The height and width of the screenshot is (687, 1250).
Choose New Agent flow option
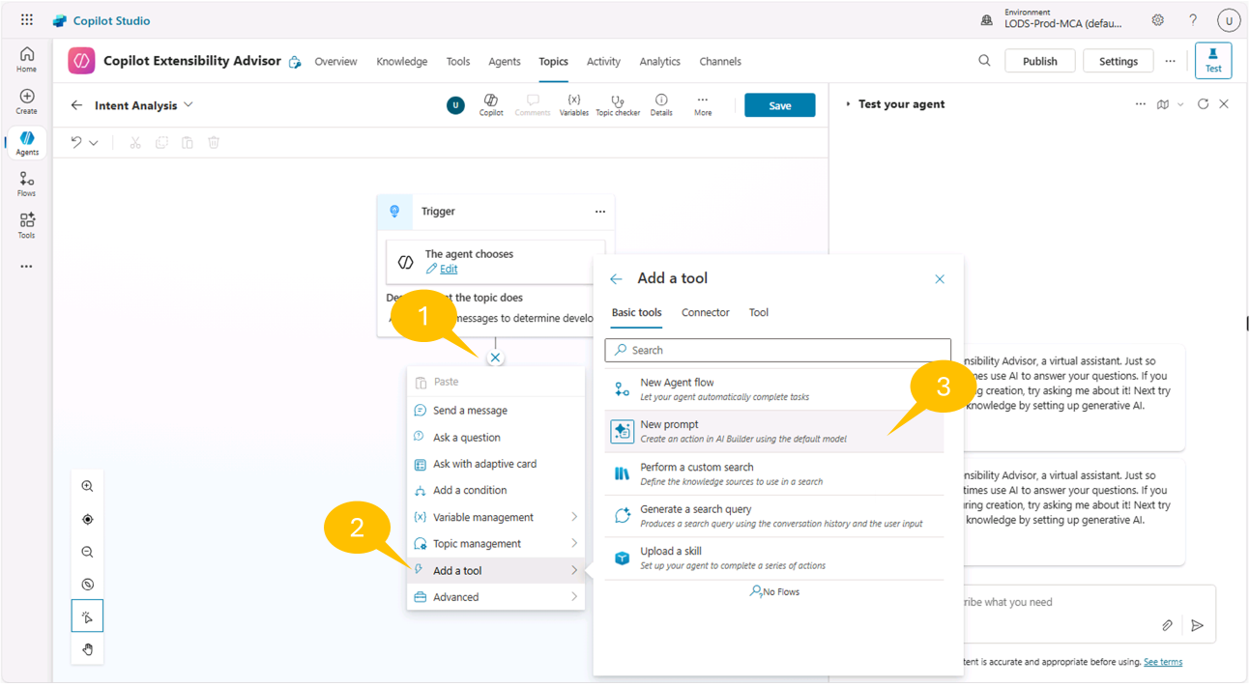774,389
